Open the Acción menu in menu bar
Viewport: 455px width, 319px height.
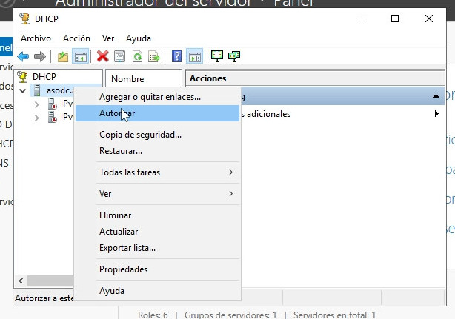coord(76,38)
